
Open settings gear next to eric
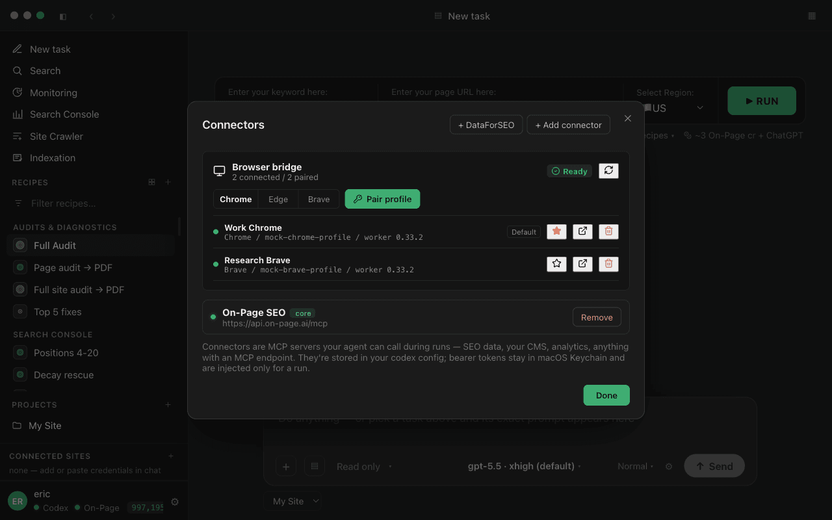tap(175, 502)
